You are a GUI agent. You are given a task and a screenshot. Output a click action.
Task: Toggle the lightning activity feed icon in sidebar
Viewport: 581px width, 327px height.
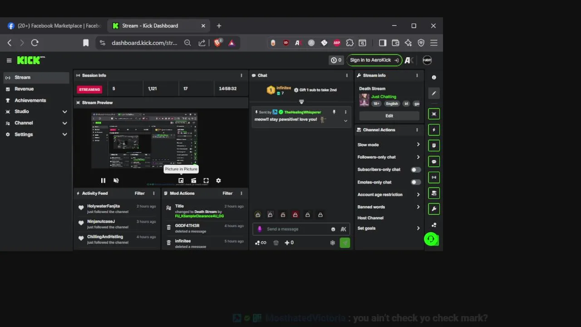click(434, 130)
